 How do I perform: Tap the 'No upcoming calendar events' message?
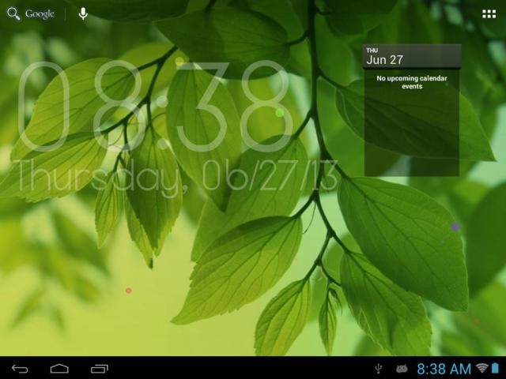(411, 82)
